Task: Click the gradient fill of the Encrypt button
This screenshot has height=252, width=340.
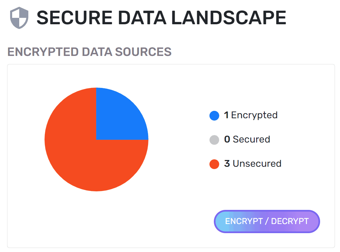Action: [266, 221]
